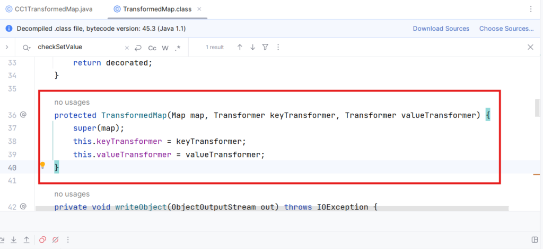Click the Choose Sources link
Screen dimensions: 543x249
click(506, 29)
